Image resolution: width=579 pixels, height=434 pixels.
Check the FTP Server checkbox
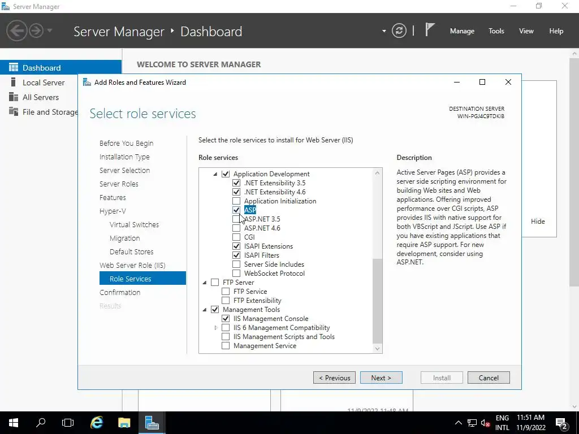215,283
